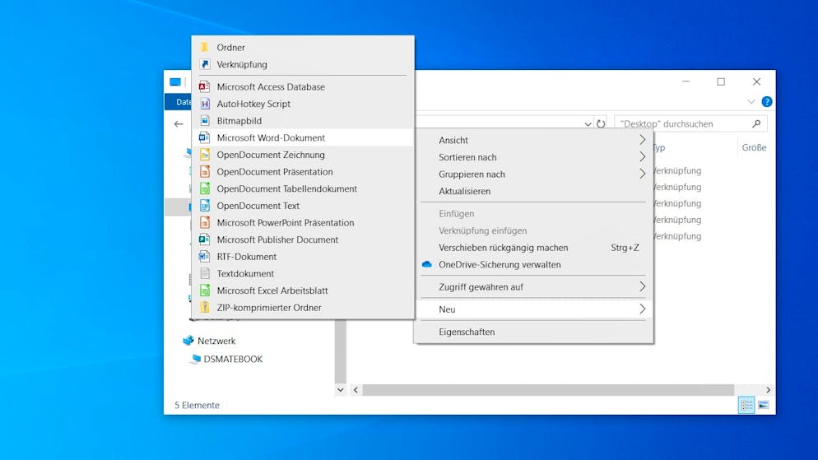Click the OpenDocument Zeichnung icon
The image size is (818, 460).
point(204,155)
